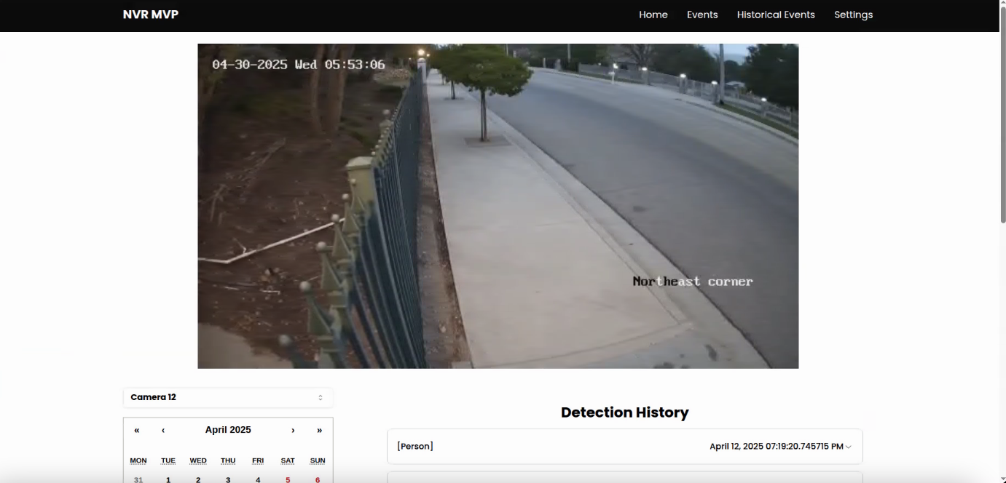
Task: Advance calendar to next month
Action: (x=293, y=430)
